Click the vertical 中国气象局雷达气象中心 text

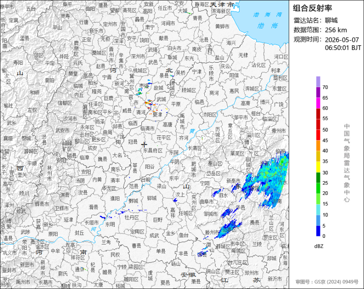click(x=347, y=163)
